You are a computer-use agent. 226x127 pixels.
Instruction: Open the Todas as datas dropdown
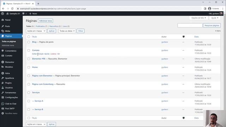[67, 31]
